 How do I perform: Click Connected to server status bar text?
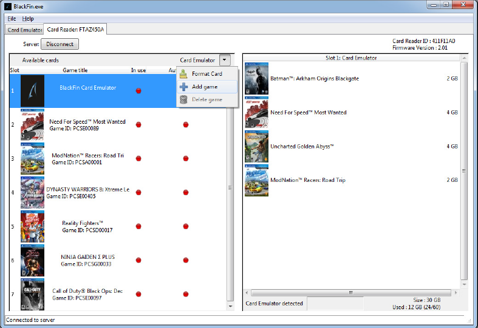[x=30, y=320]
